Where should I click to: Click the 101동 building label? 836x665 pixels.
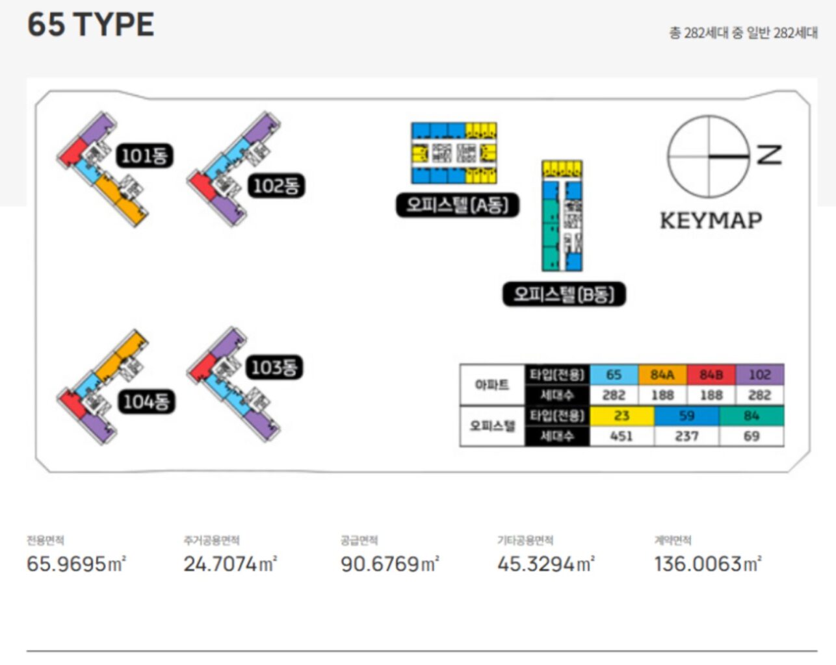(144, 155)
